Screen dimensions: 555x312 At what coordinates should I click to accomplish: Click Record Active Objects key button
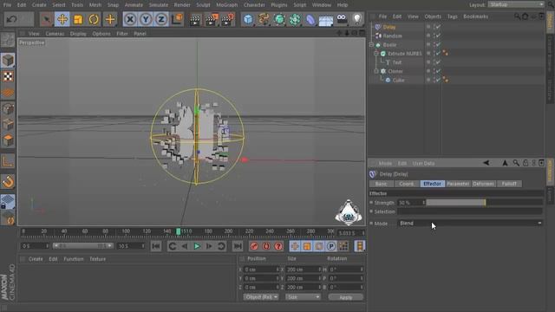tap(254, 246)
